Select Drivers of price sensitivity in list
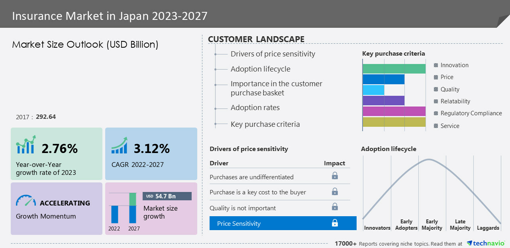The width and height of the screenshot is (510, 248). pyautogui.click(x=273, y=54)
